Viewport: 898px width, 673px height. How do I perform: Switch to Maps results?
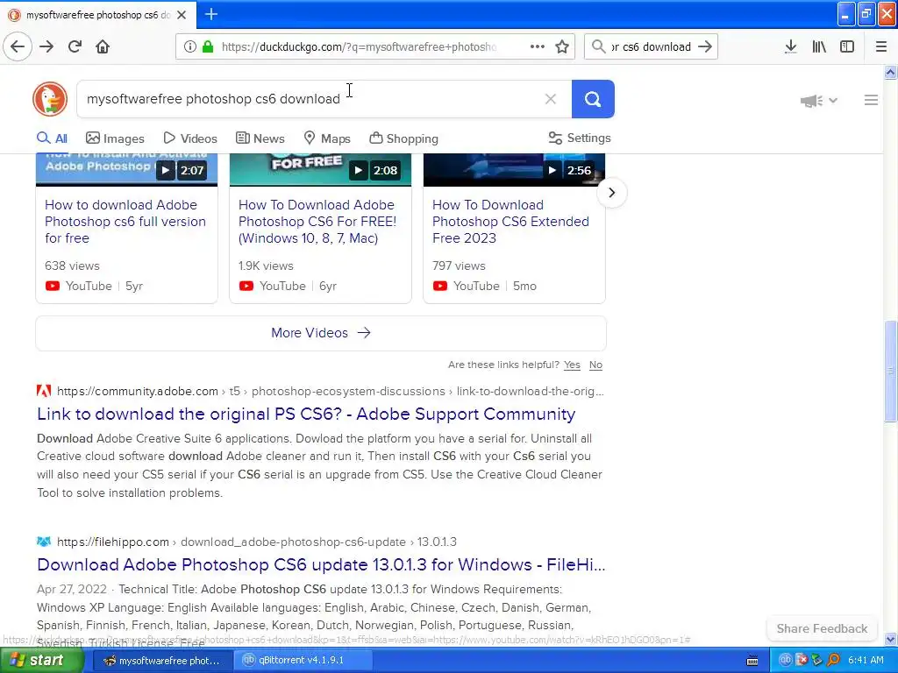[x=327, y=138]
